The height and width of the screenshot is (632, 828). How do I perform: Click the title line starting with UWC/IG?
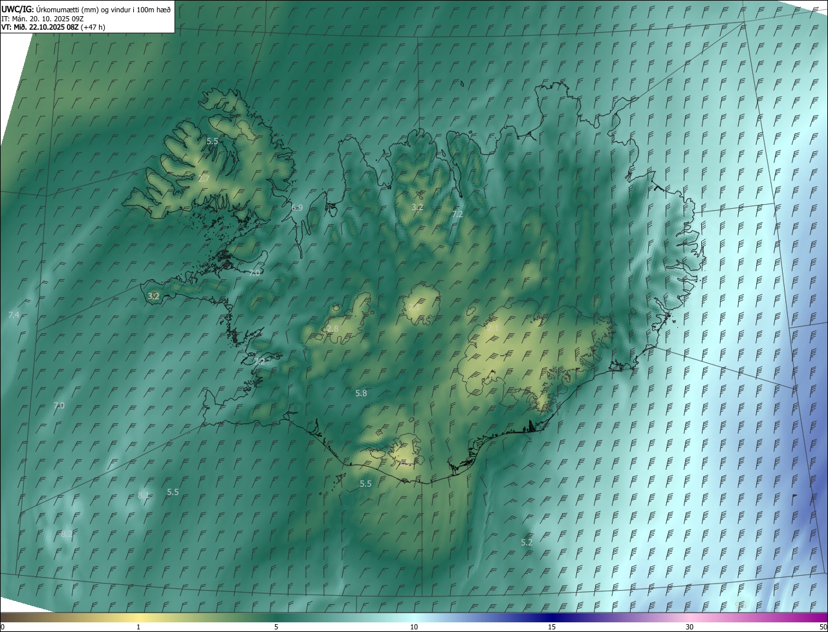(x=87, y=9)
